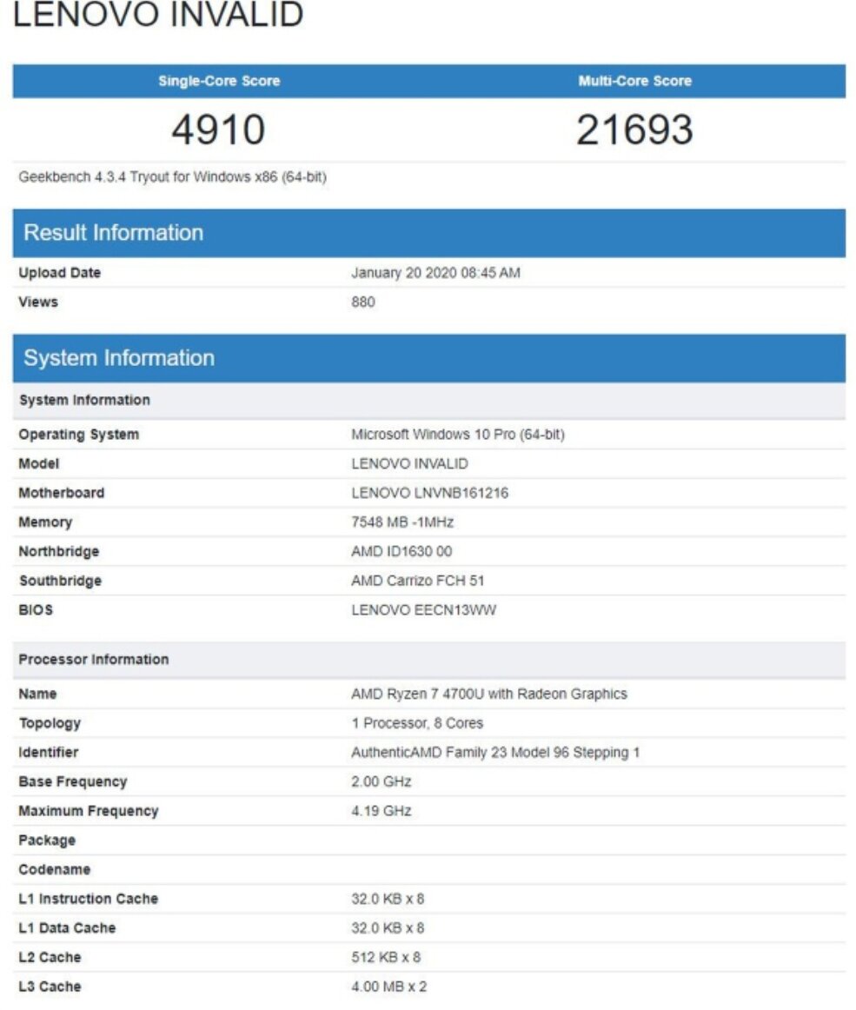Select AMD Ryzen 7 4700U with Radeon Graphics
The width and height of the screenshot is (856, 1010).
click(489, 694)
